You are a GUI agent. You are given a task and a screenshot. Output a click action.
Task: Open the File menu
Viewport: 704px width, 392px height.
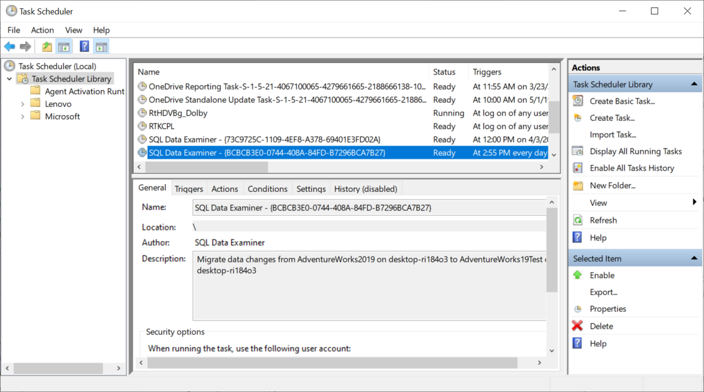(13, 30)
